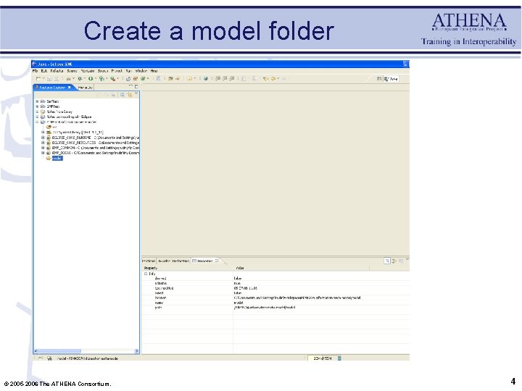Switch to the Hierarchy tab
522x391 pixels.
[x=86, y=88]
